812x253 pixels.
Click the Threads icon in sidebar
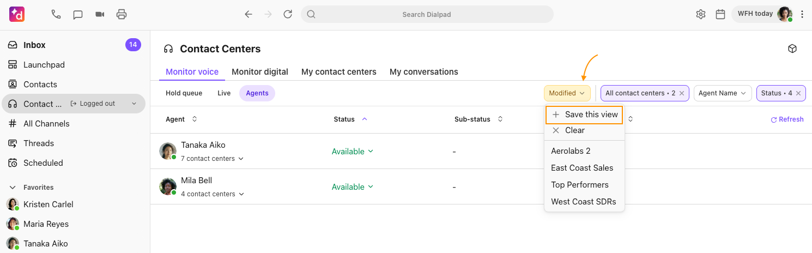click(x=13, y=143)
